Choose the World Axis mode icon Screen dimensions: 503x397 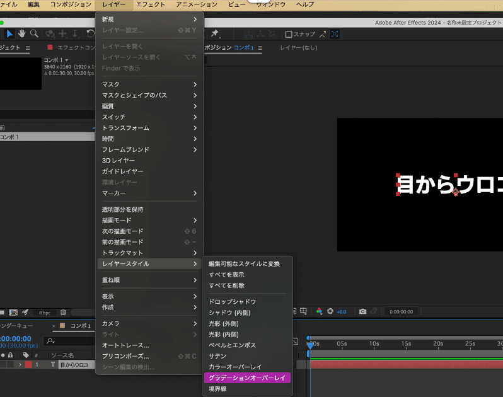click(x=260, y=33)
